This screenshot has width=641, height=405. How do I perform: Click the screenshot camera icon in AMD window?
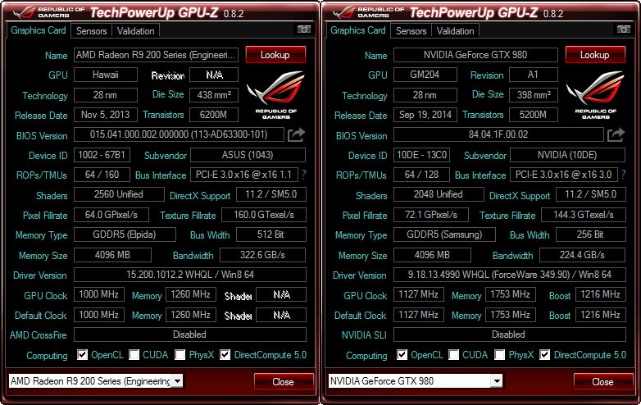304,30
